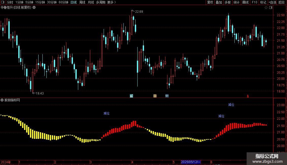This screenshot has width=287, height=165.
Task: Click the highest 减仓 signal near 23.00
Action: (231, 105)
